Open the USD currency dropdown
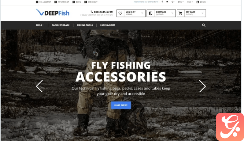This screenshot has width=244, height=141. click(190, 2)
